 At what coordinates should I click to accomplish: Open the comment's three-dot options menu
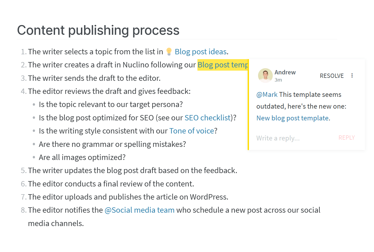click(x=352, y=76)
